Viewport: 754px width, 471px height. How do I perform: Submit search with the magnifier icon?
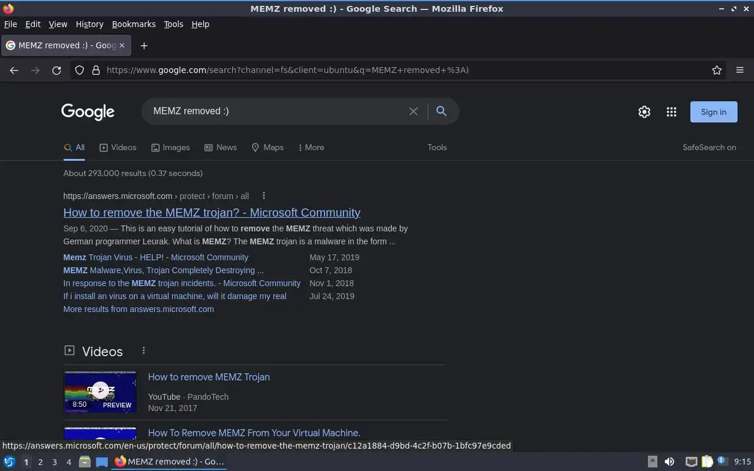(441, 111)
